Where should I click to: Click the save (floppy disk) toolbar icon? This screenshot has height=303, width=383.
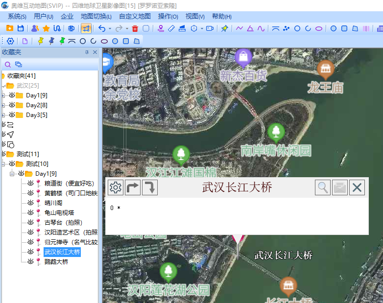21,28
